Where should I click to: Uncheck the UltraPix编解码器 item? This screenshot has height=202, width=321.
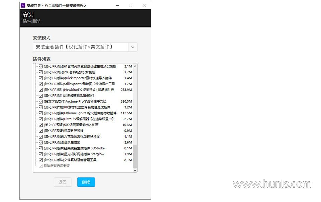41,119
